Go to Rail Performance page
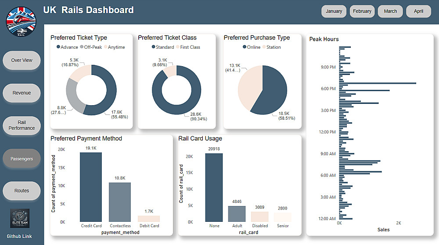Viewport: 439px width, 245px height. (x=22, y=125)
